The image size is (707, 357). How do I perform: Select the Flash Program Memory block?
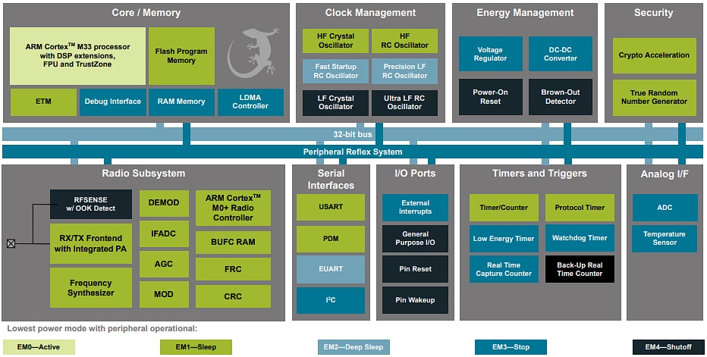(181, 56)
